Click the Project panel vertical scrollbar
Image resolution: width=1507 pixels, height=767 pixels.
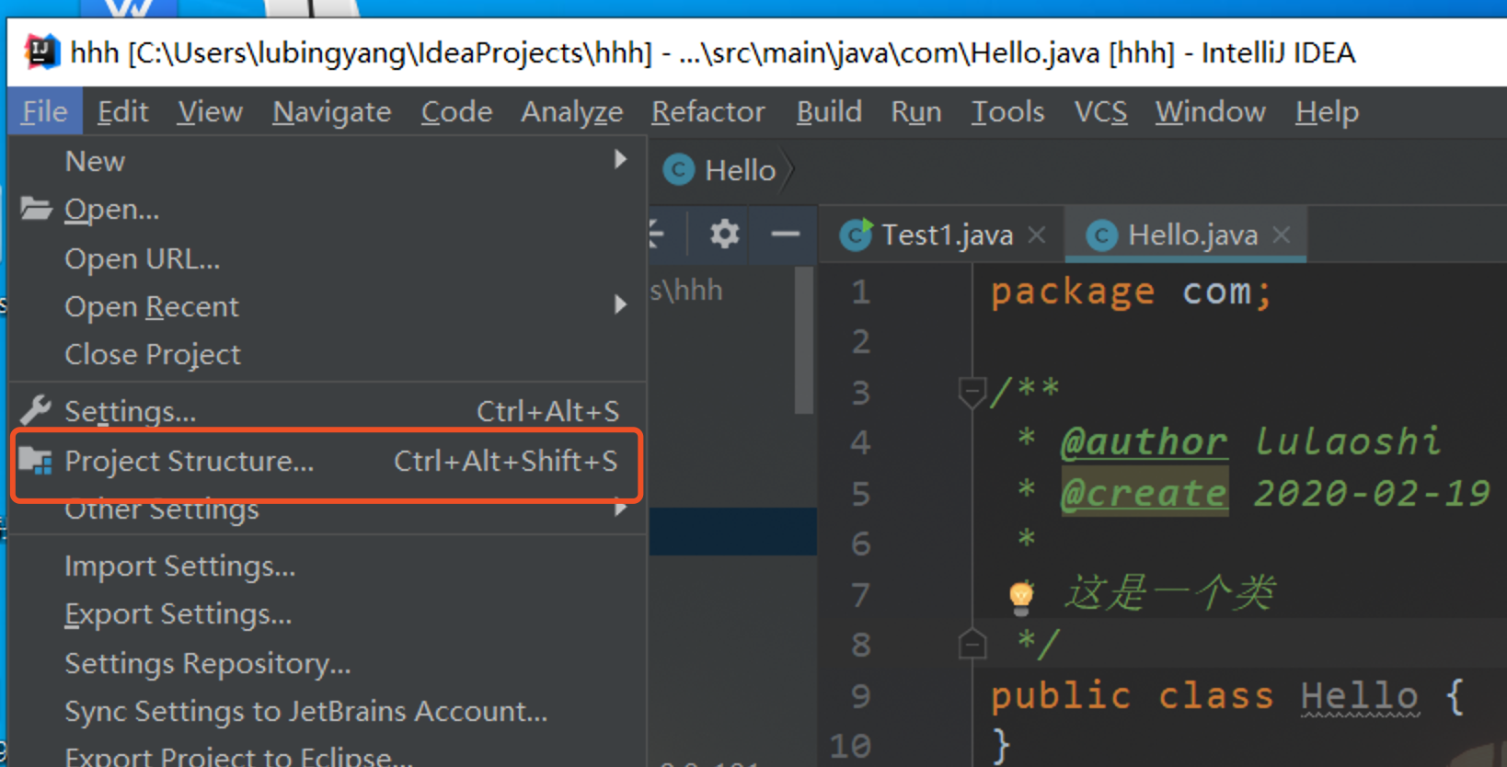coord(804,340)
